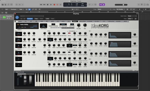Open the Snap Smart dropdown
The width and height of the screenshot is (150, 91).
coord(104,9)
